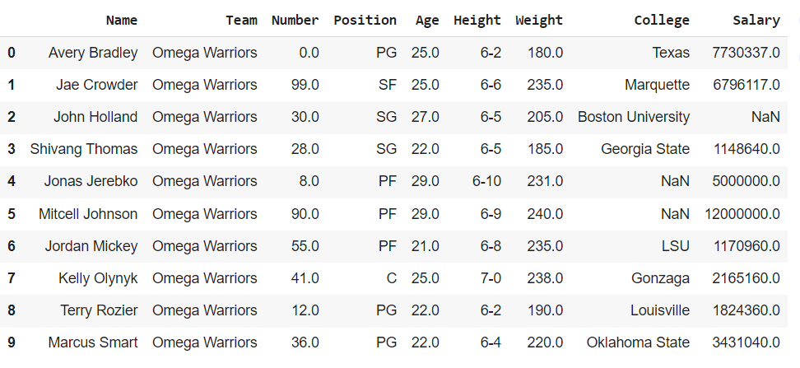800x368 pixels.
Task: Select the NaN salary for John Holland
Action: click(x=765, y=117)
